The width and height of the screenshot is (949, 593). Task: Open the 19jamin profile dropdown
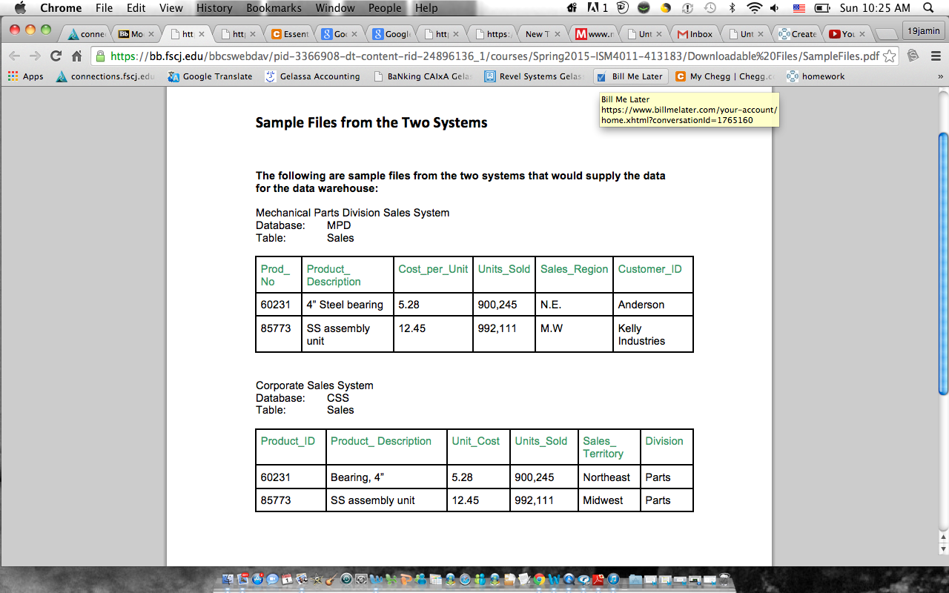923,31
